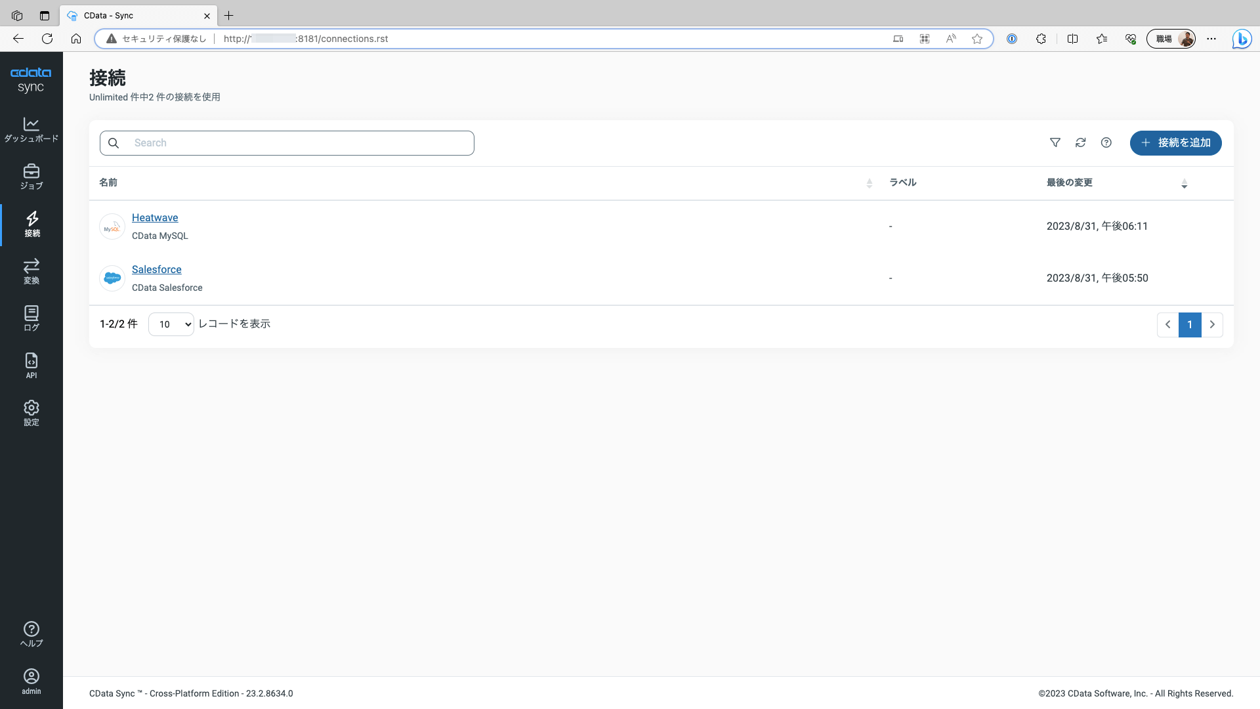Select the 接続 connections sidebar item

tap(31, 224)
